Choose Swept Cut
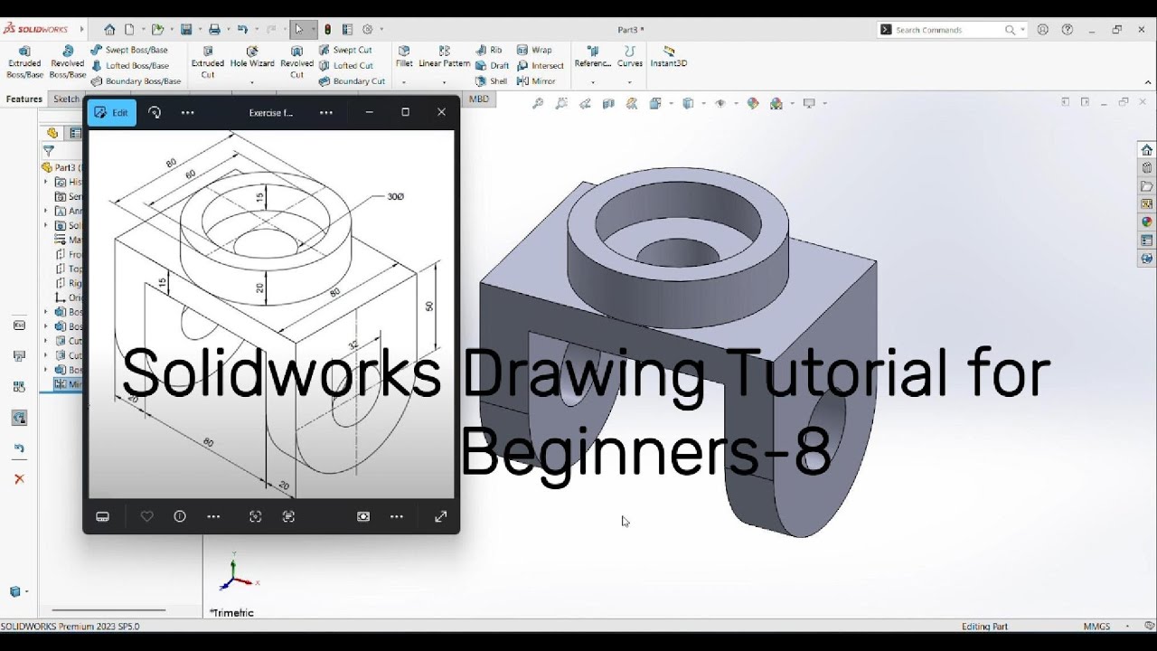Screen dimensions: 1157x651 (x=345, y=50)
